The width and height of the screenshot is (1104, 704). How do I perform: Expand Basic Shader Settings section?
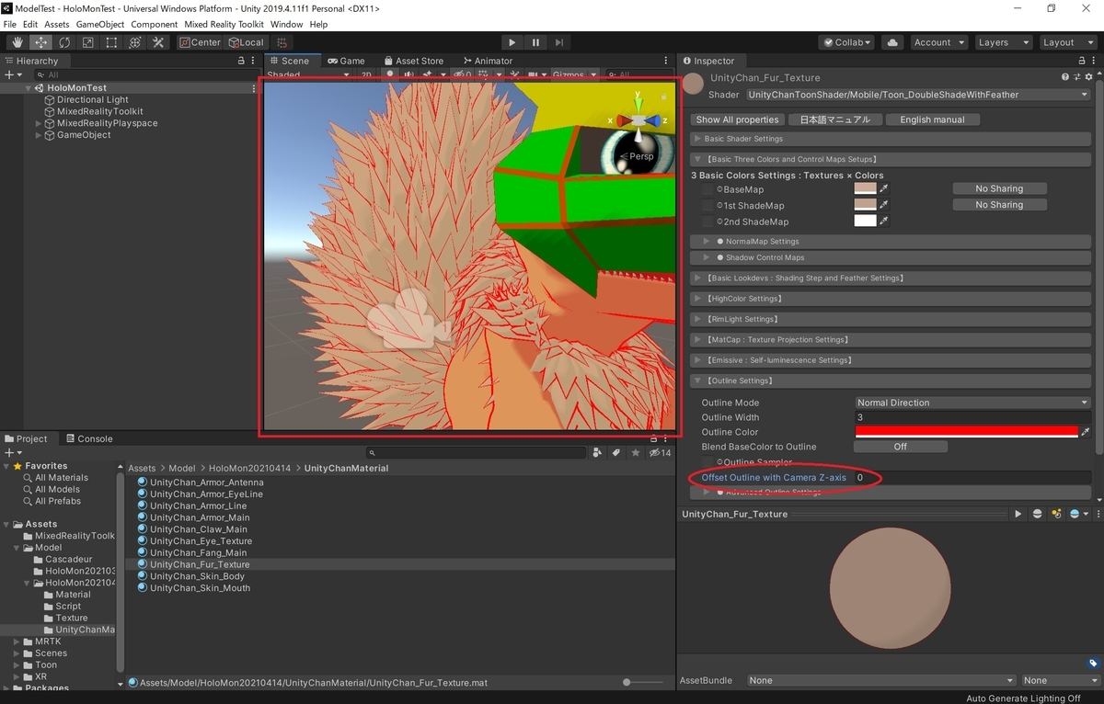point(890,139)
